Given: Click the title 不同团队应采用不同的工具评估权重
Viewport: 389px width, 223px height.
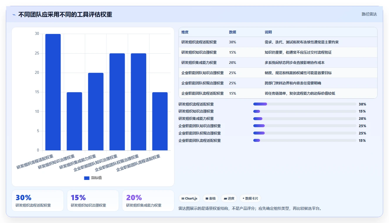Looking at the screenshot, I should (x=65, y=15).
